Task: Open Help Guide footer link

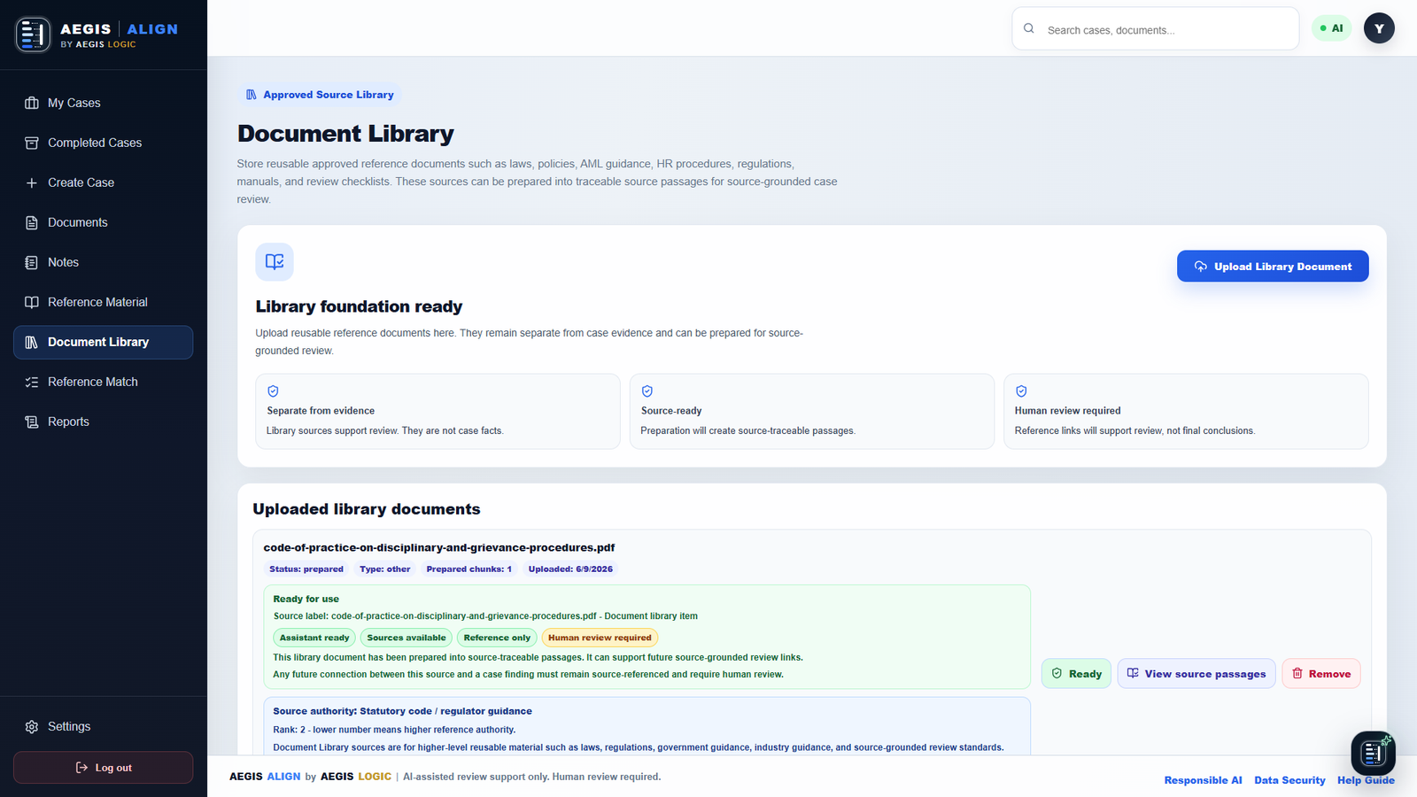Action: pyautogui.click(x=1366, y=780)
